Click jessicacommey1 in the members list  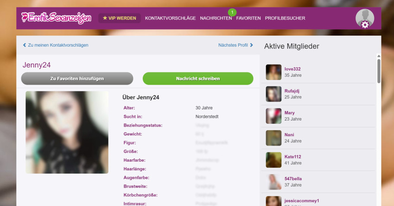point(302,200)
